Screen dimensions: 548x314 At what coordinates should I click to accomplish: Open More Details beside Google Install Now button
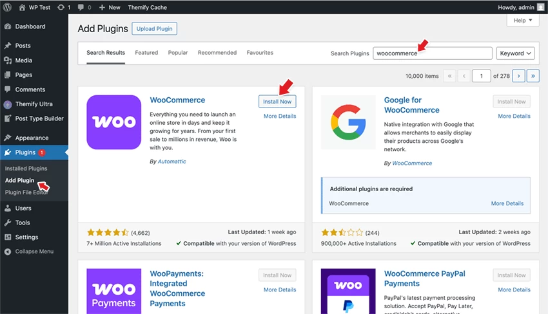(514, 116)
